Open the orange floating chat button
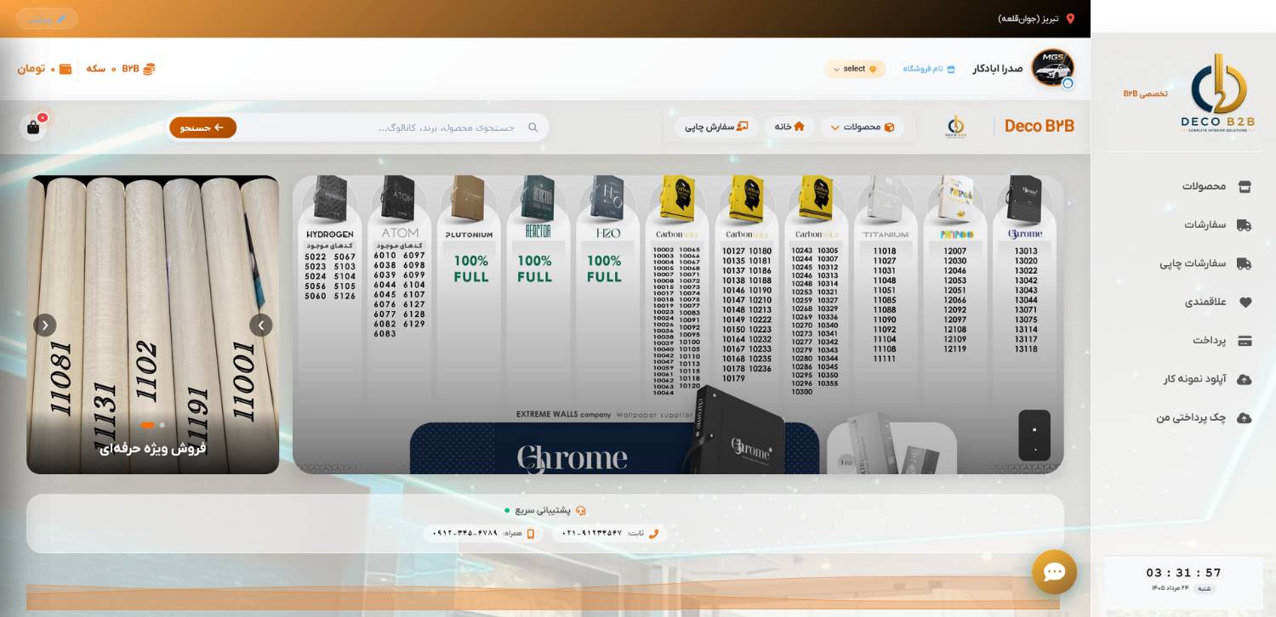The height and width of the screenshot is (617, 1276). 1055,572
